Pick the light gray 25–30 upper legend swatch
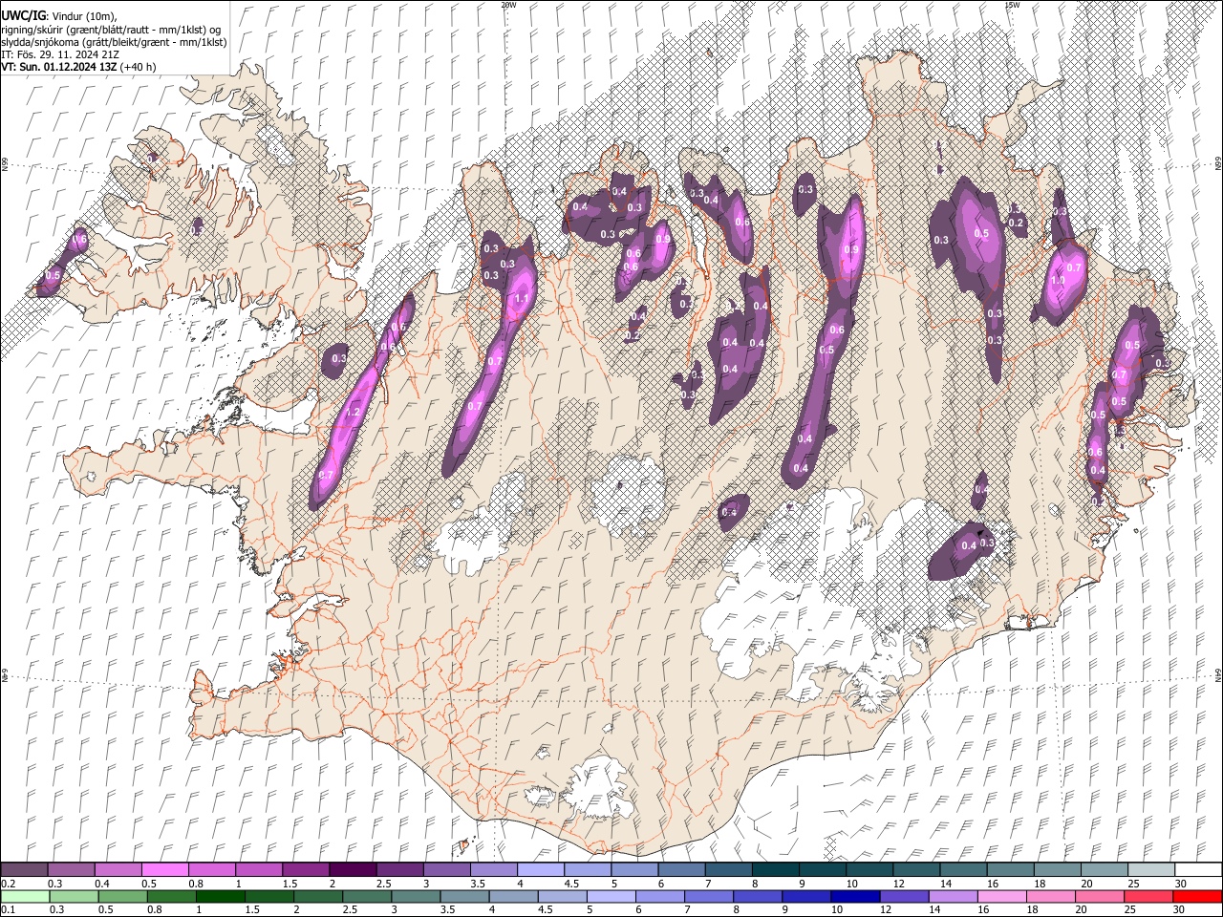Viewport: 1223px width, 917px height. 1152,869
